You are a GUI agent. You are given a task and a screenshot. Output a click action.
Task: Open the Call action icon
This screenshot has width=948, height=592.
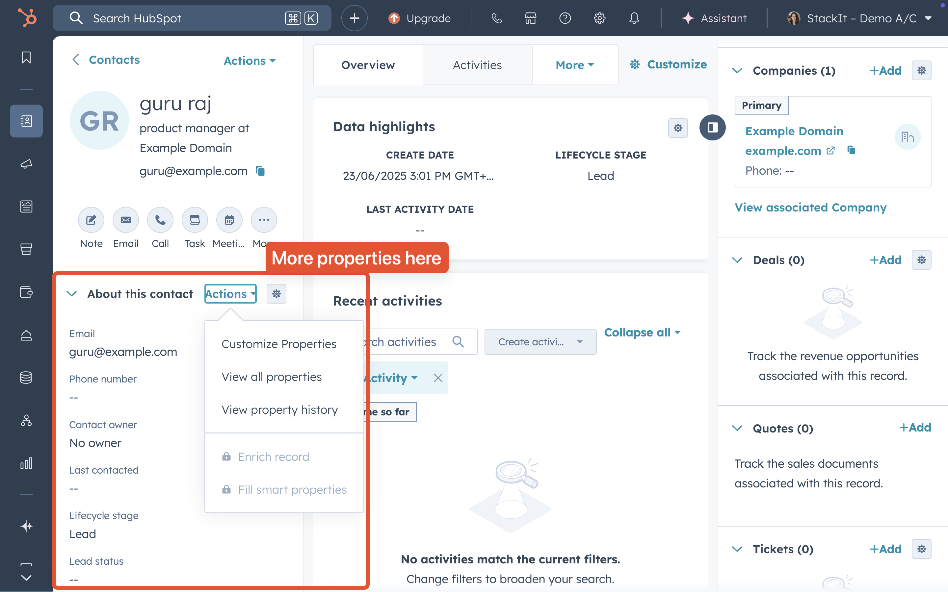click(x=160, y=220)
